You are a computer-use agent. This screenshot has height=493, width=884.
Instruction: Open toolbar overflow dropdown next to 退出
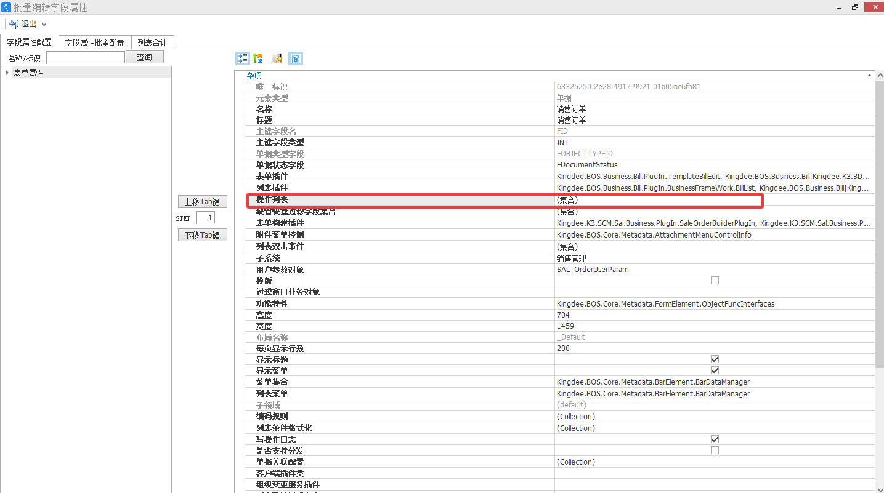[x=44, y=25]
